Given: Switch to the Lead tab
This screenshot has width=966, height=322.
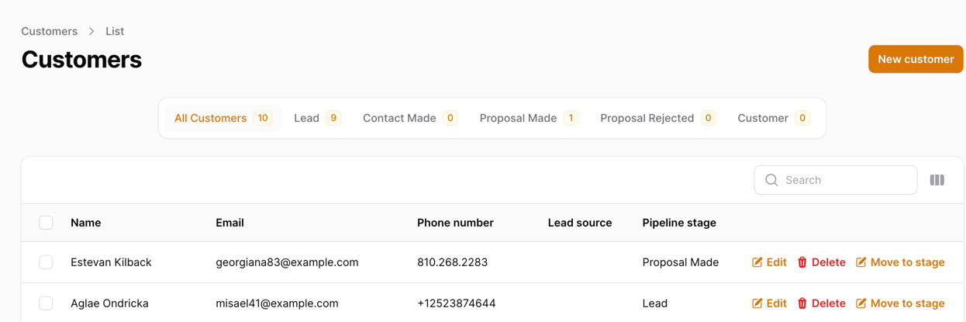Looking at the screenshot, I should (317, 118).
